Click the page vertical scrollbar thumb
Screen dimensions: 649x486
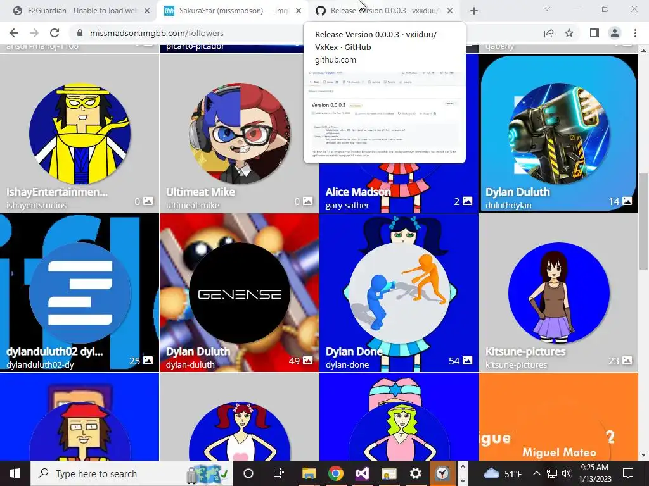pyautogui.click(x=643, y=221)
